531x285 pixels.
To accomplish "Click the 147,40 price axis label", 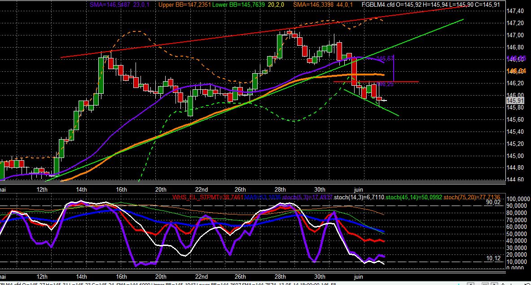I will pos(515,11).
